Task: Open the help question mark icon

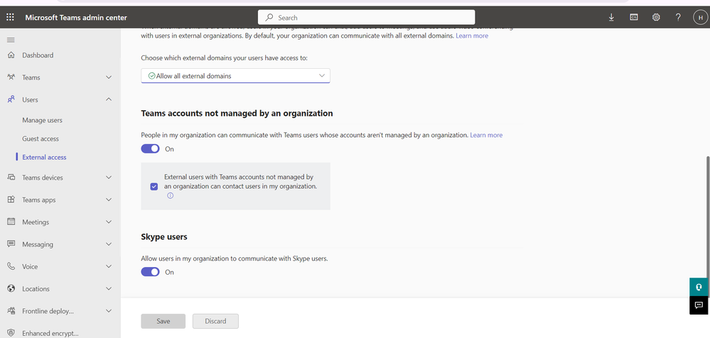Action: pos(678,18)
